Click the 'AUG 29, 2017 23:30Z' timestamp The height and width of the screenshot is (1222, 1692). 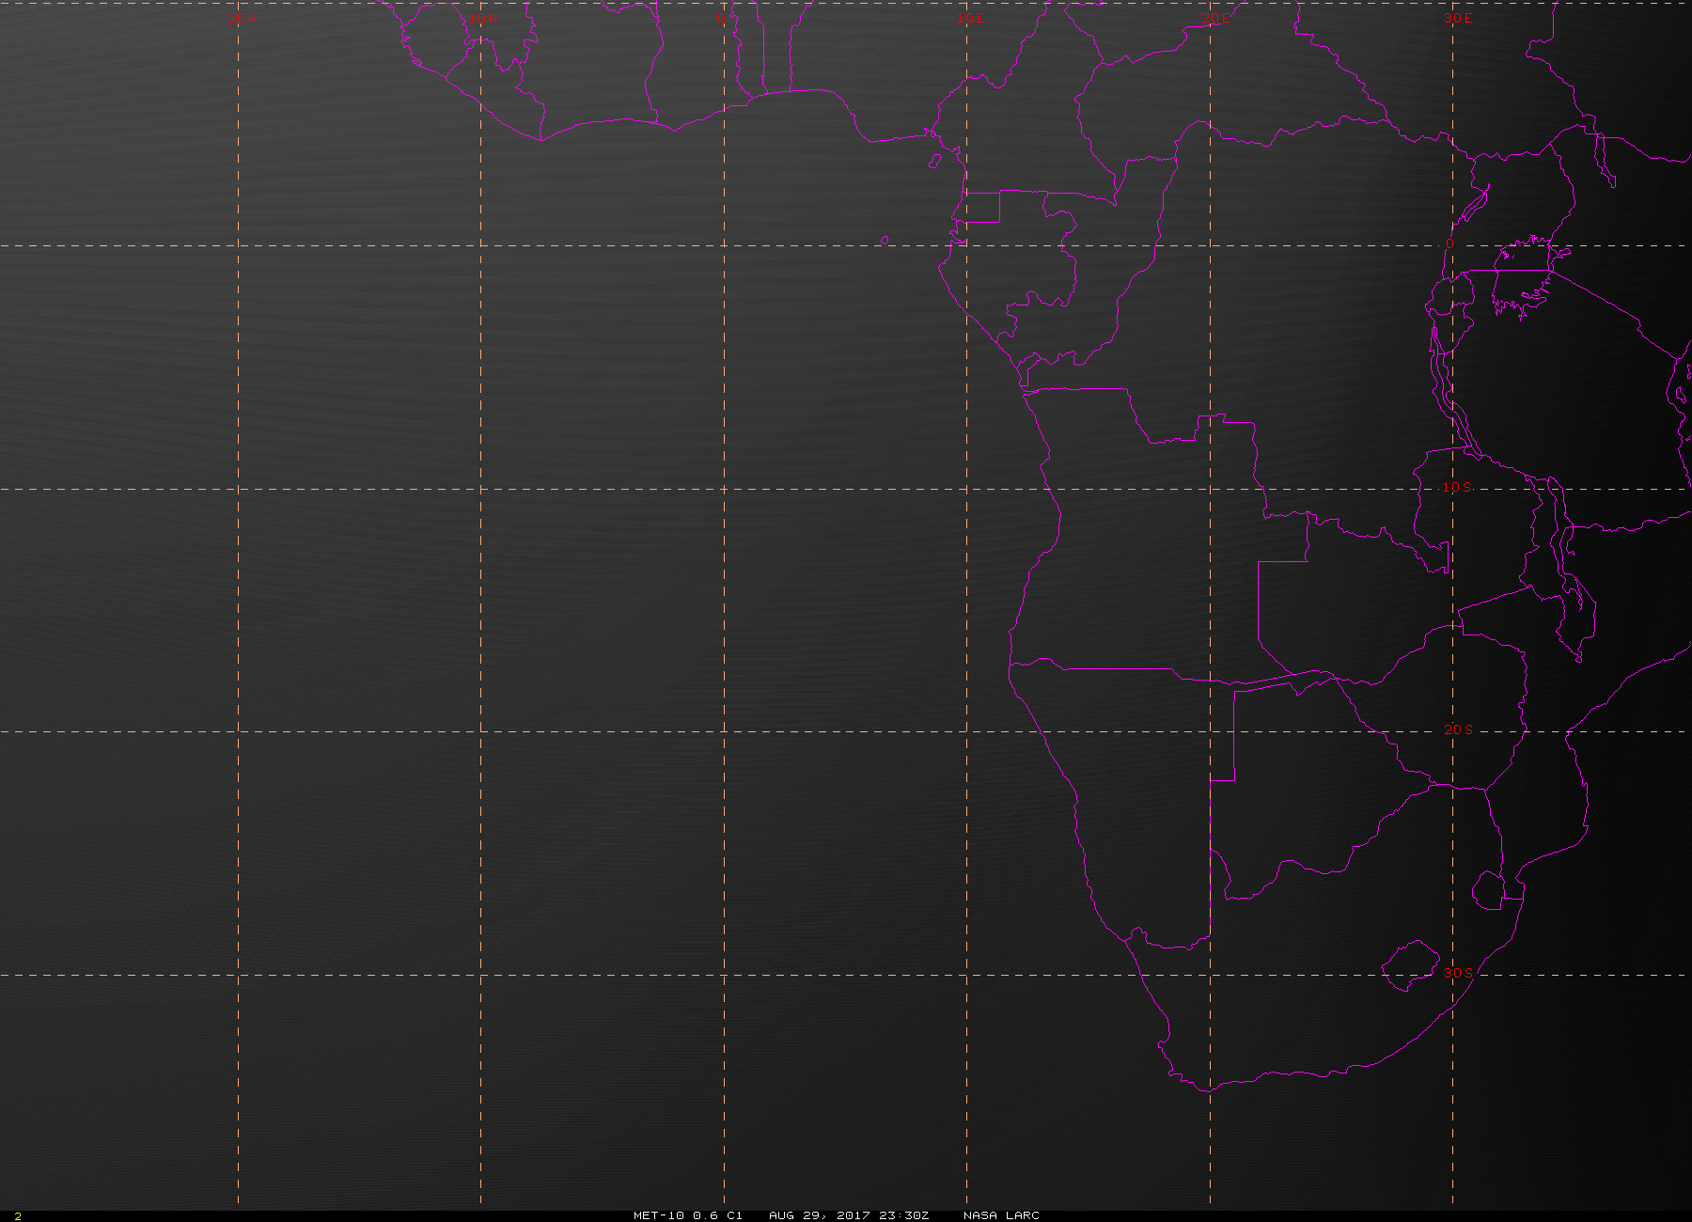tap(849, 1215)
